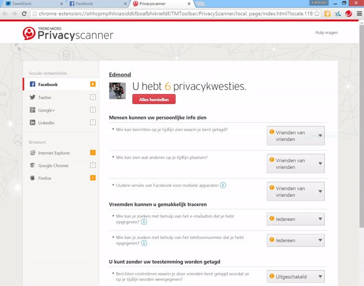Bookmark page with the star icon
Image resolution: width=364 pixels, height=286 pixels.
316,14
